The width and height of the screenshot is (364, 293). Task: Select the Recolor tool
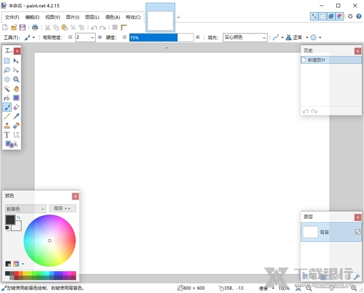[16, 126]
